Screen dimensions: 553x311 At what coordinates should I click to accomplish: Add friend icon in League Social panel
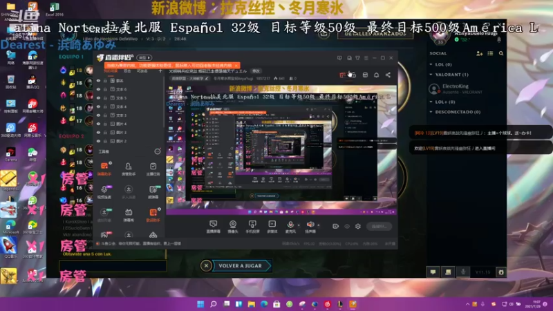pos(479,53)
